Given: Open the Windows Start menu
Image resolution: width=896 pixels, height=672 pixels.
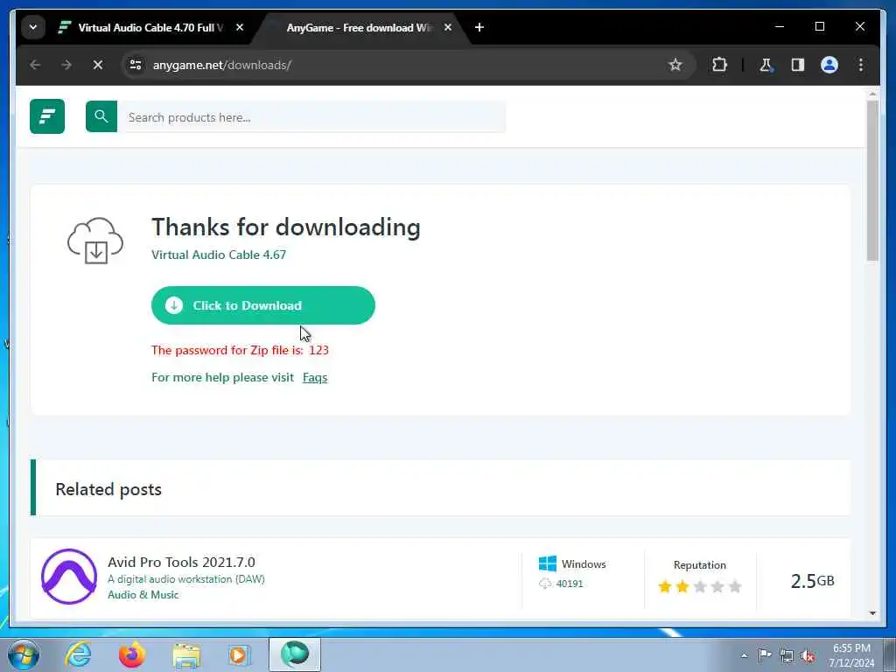Looking at the screenshot, I should 24,654.
